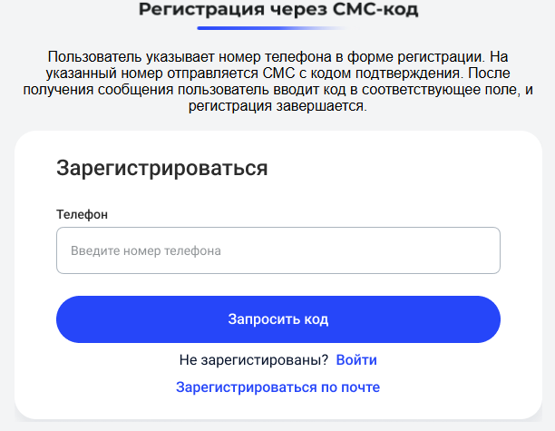Click форме регистрации in the description
The height and width of the screenshot is (431, 555).
(x=415, y=56)
